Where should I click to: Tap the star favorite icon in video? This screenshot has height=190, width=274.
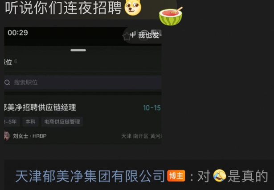127,36
